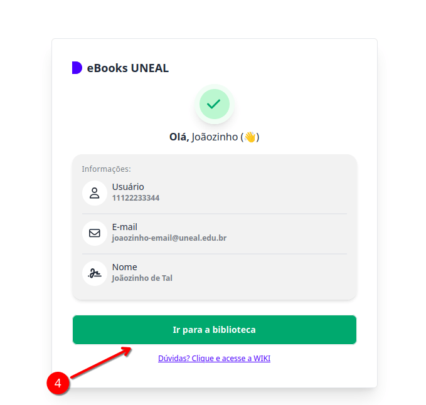Click the Informações: section label
This screenshot has width=426, height=405.
tap(106, 169)
